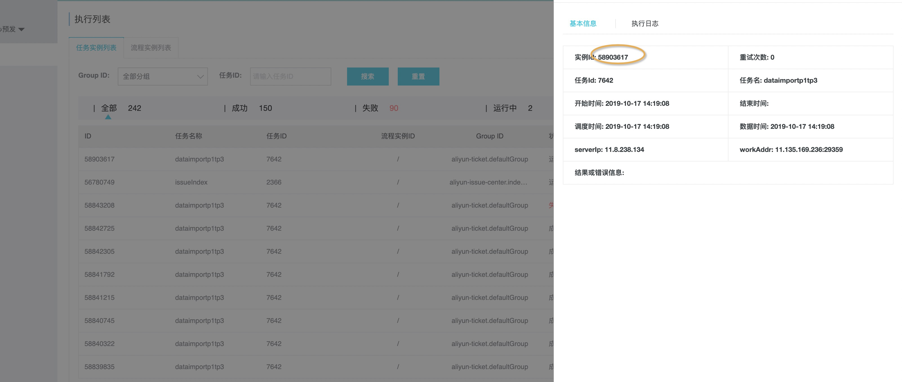Click the issueIndex task name cell

[x=191, y=182]
